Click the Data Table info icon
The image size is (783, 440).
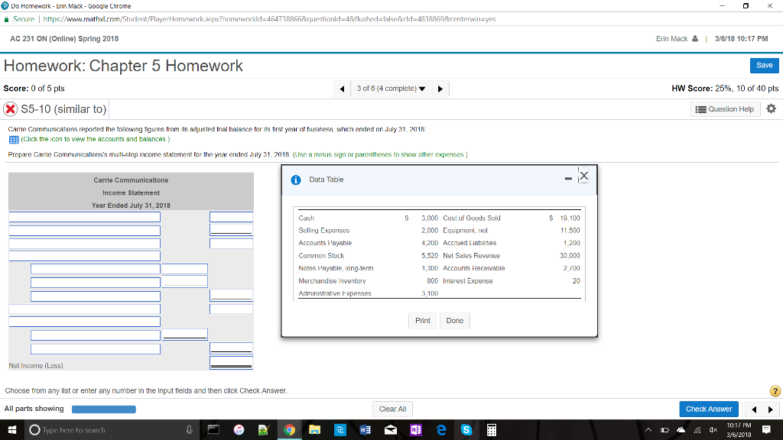[297, 180]
